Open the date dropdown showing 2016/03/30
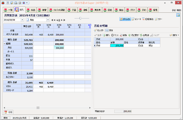 (x=22, y=20)
